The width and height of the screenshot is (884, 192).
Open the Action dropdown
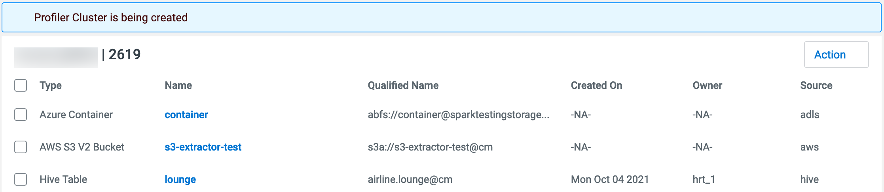tap(836, 55)
